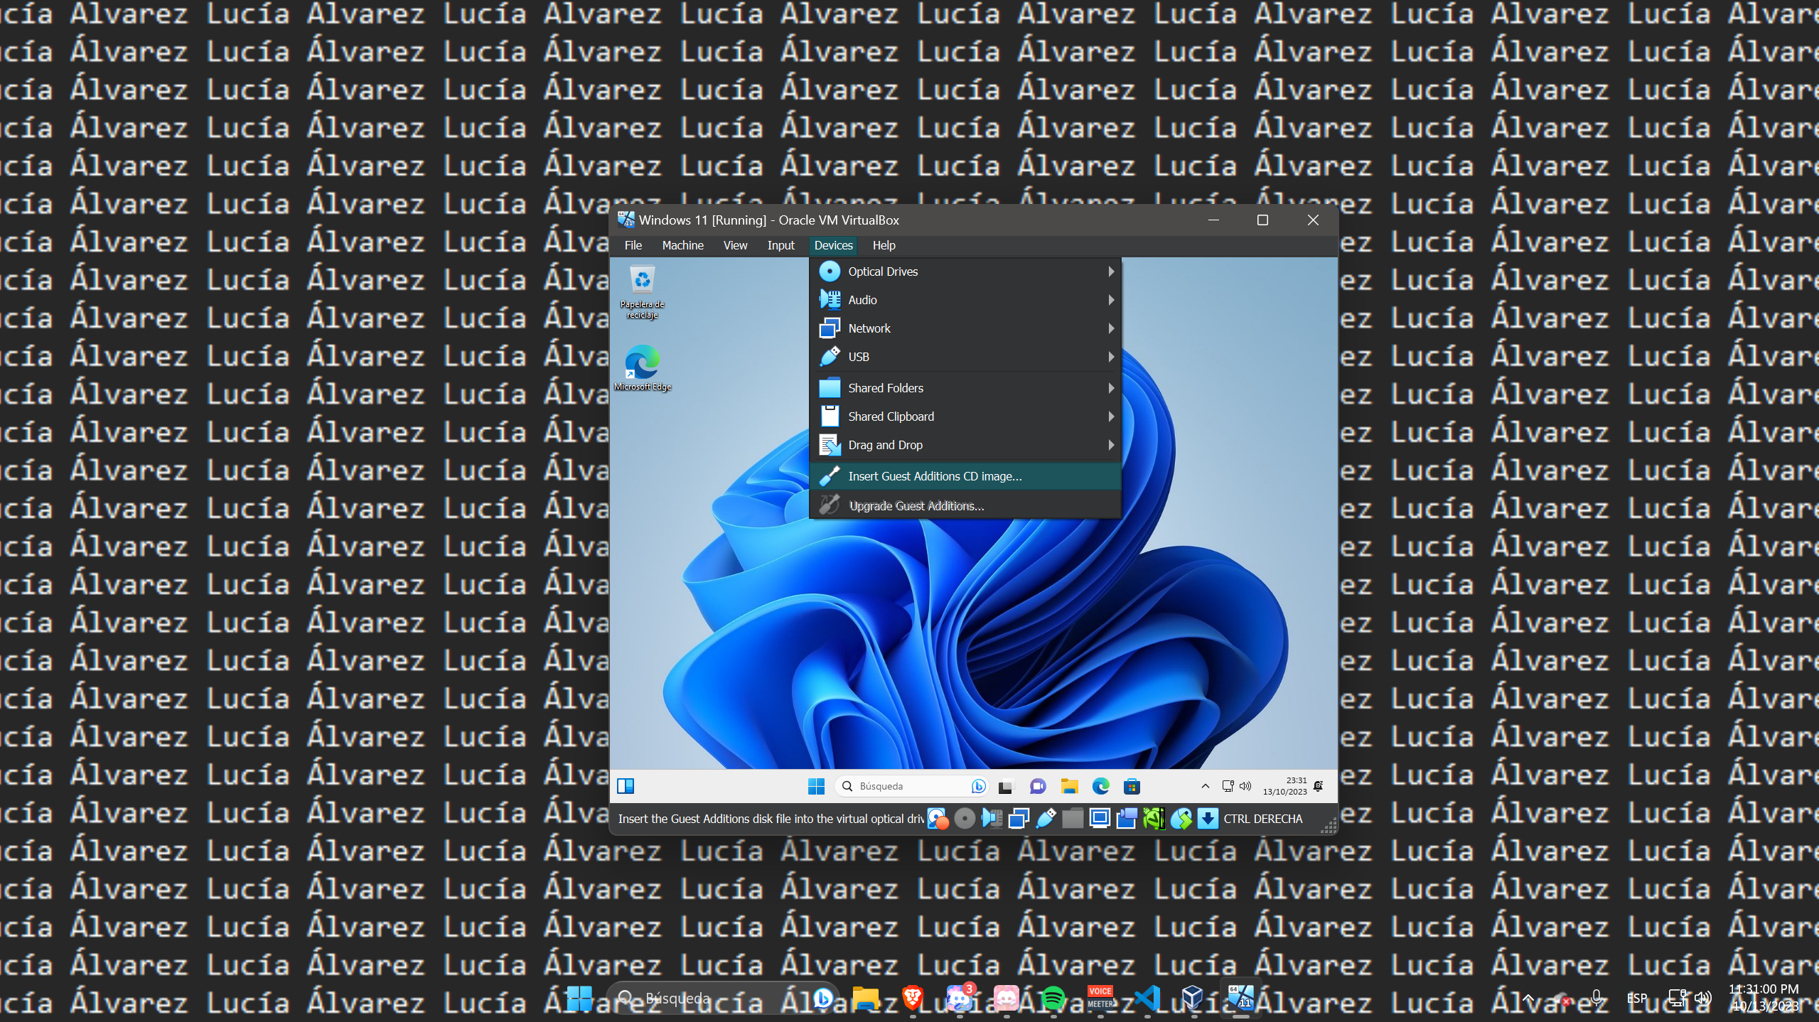Click Upgrade Guest Additions in the menu
The height and width of the screenshot is (1022, 1819).
[x=916, y=505]
